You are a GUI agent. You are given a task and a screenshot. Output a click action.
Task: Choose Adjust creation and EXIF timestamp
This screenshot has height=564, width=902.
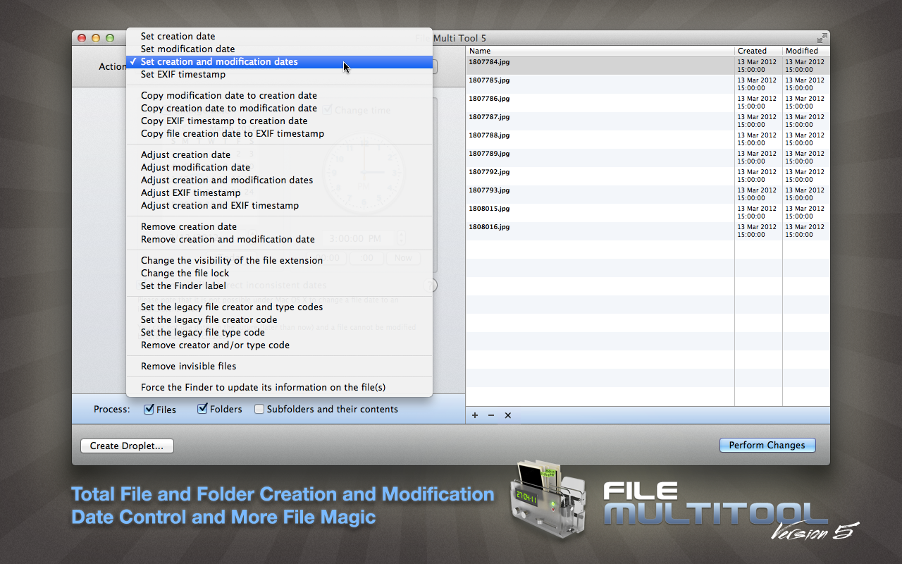click(x=279, y=206)
